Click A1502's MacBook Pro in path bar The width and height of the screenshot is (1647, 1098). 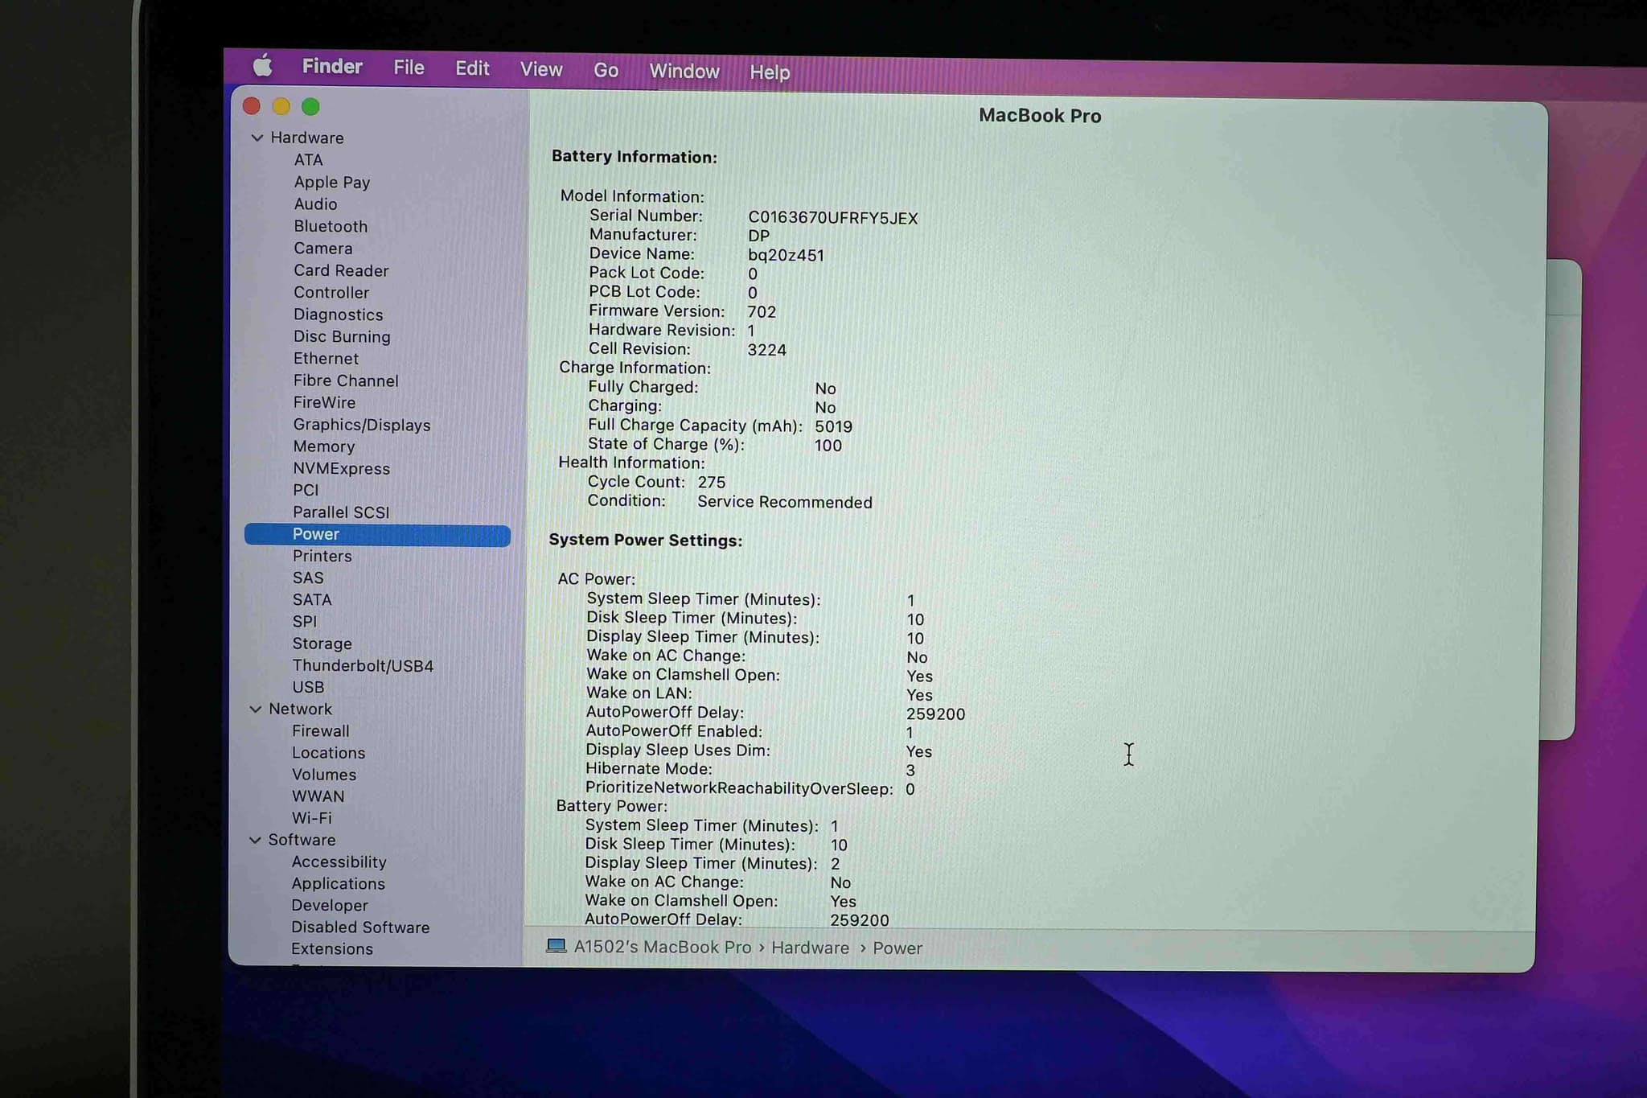663,948
